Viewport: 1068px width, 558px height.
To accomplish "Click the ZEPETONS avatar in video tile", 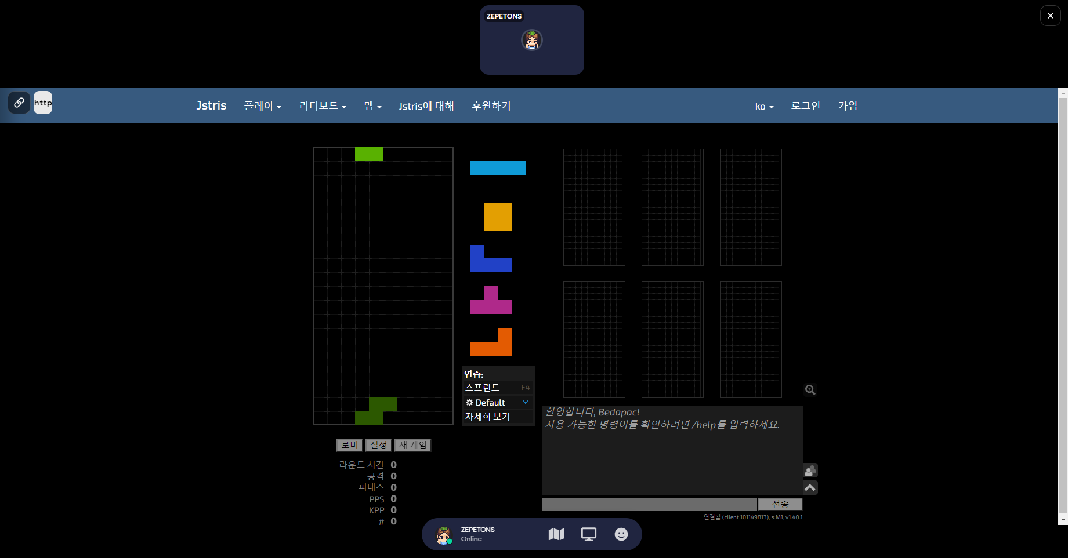I will coord(531,41).
